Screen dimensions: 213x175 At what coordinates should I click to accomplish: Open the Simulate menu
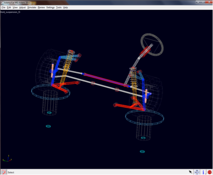click(32, 8)
